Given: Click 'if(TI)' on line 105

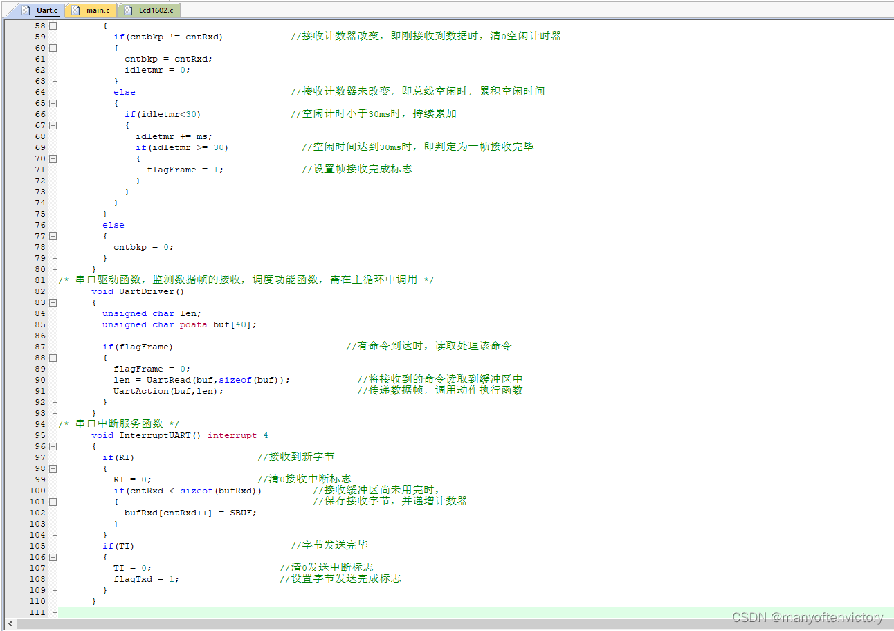Looking at the screenshot, I should click(118, 546).
